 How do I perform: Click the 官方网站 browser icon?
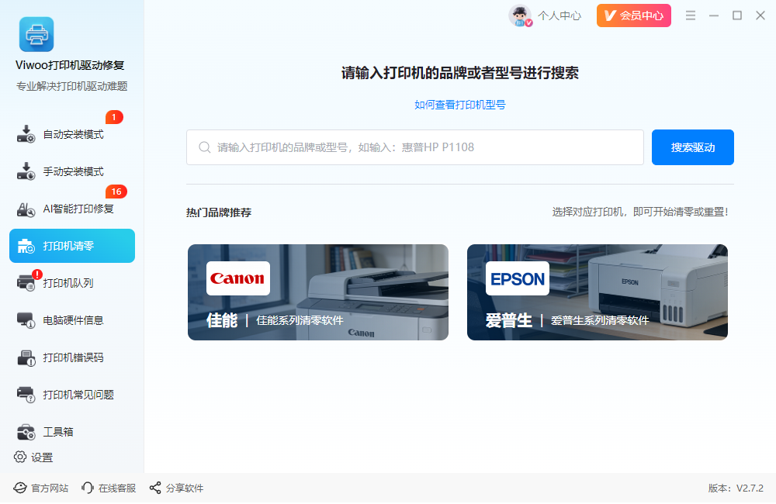point(20,488)
